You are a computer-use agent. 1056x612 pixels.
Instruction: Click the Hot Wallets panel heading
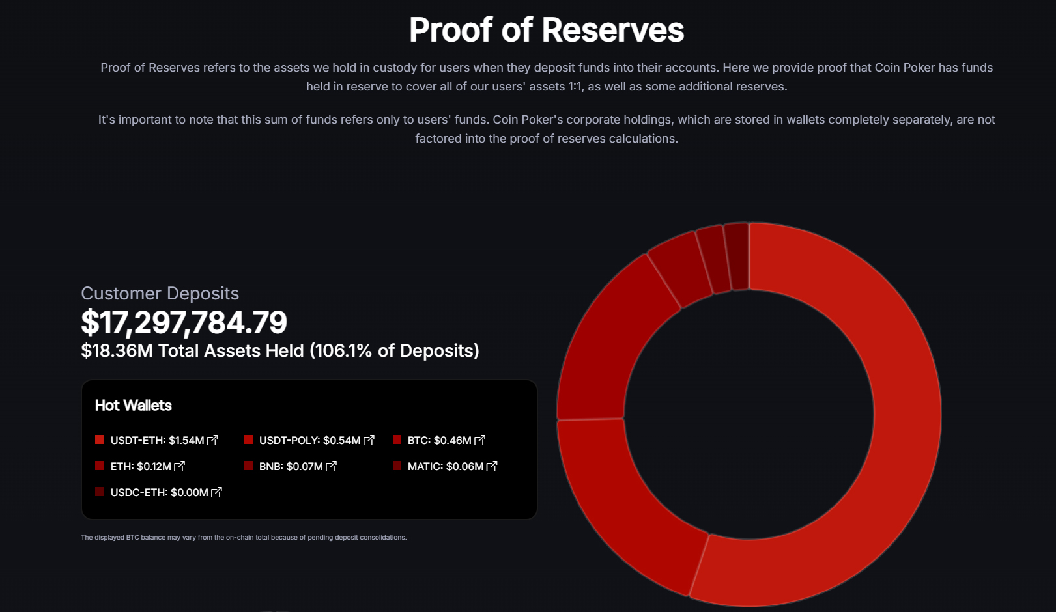(134, 405)
